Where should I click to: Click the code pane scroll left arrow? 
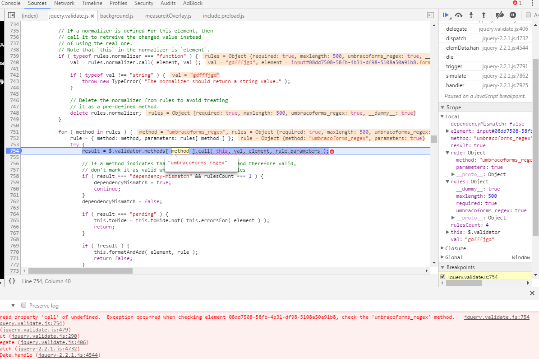pyautogui.click(x=24, y=271)
